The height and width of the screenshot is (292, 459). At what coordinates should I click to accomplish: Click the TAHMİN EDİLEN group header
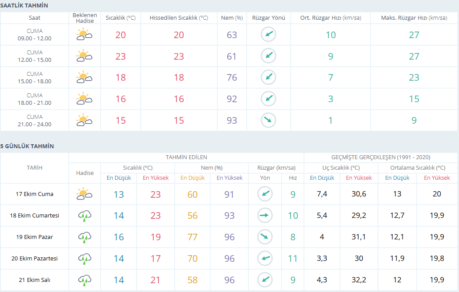click(x=186, y=157)
